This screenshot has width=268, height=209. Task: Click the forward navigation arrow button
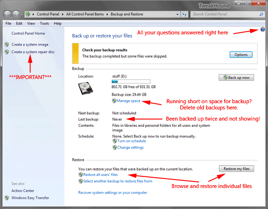pos(16,14)
